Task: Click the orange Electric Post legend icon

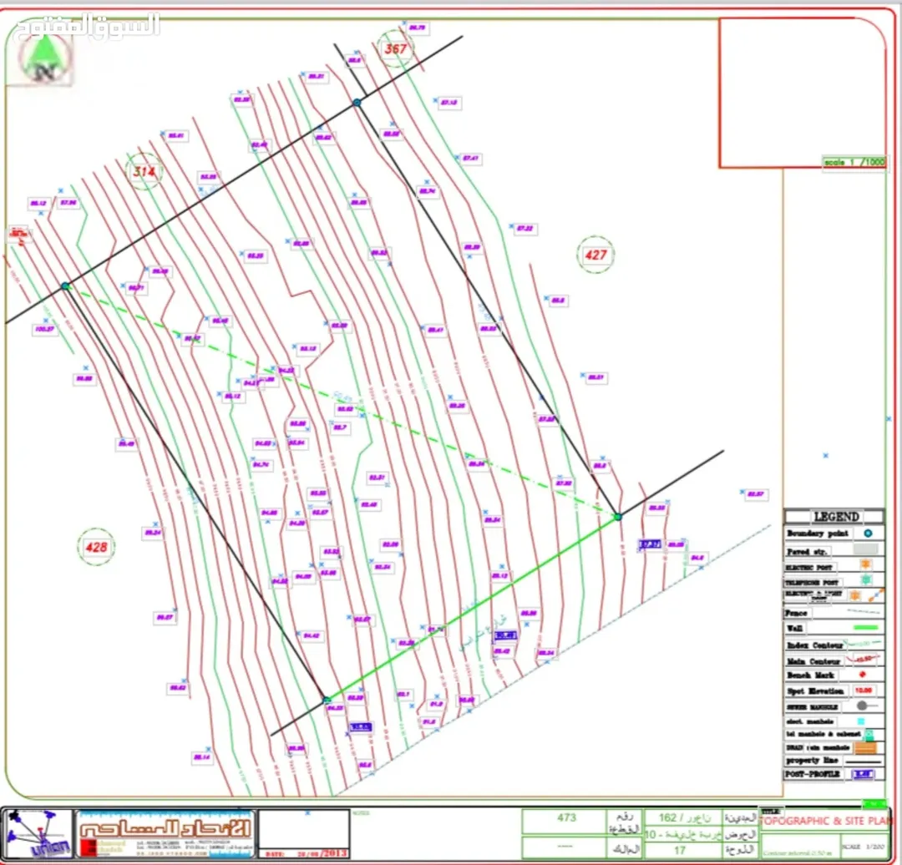Action: pos(866,564)
